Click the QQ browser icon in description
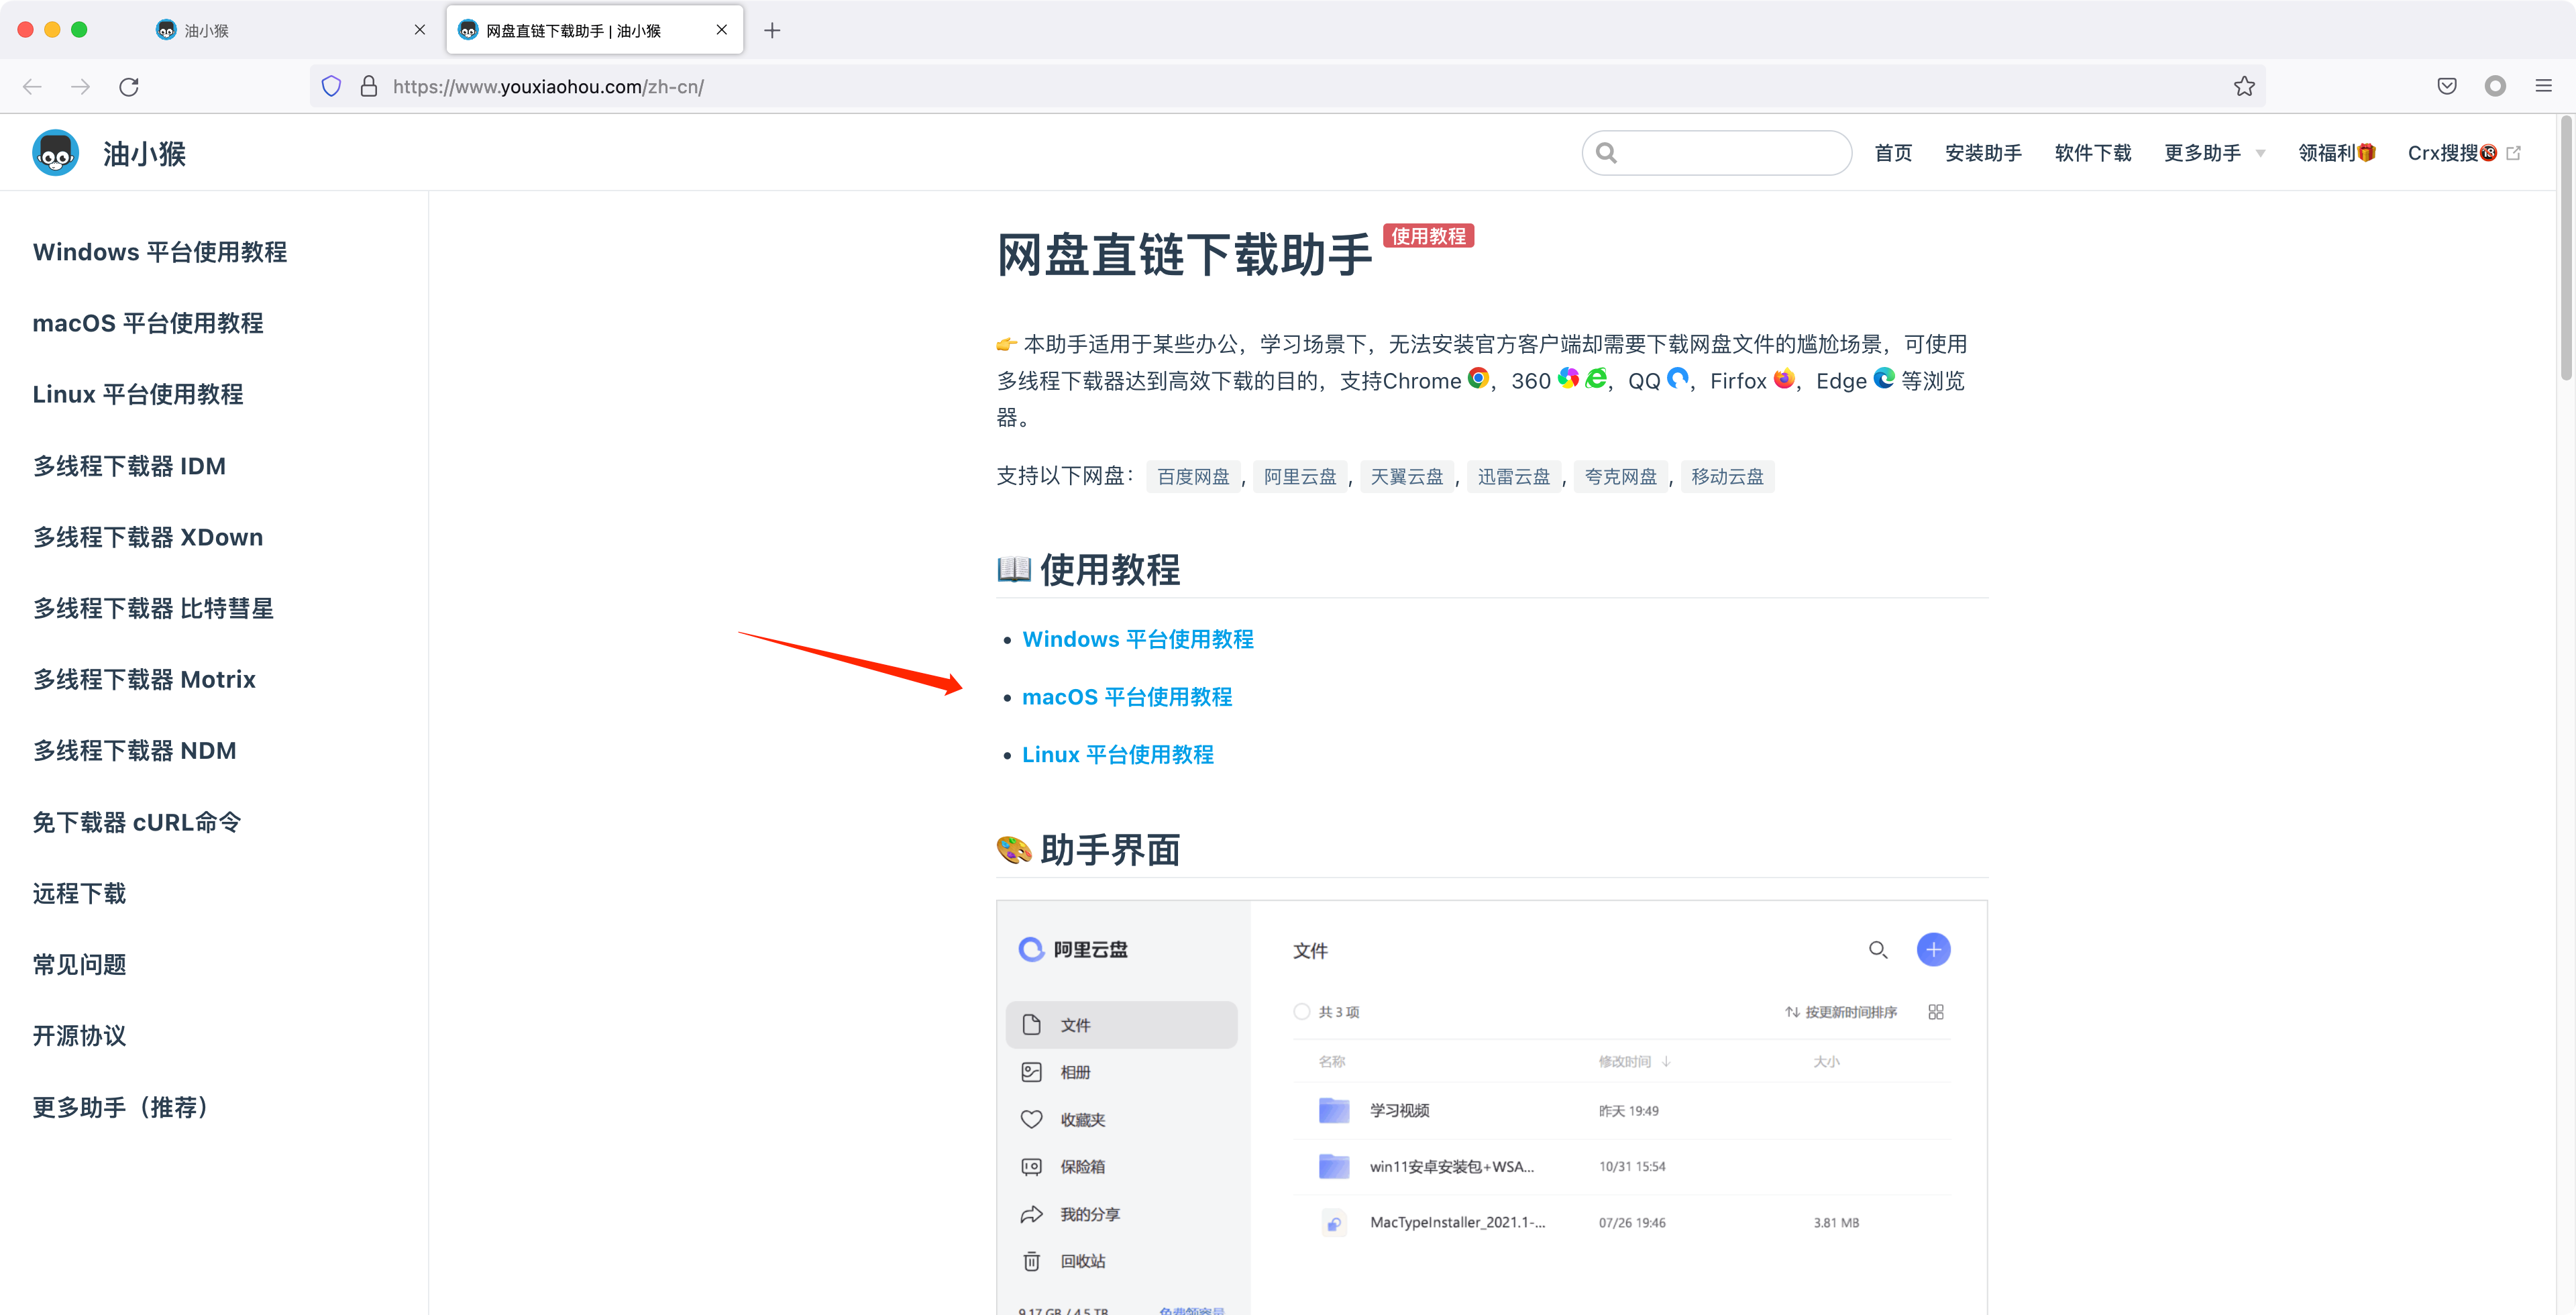This screenshot has height=1315, width=2576. [x=1678, y=378]
